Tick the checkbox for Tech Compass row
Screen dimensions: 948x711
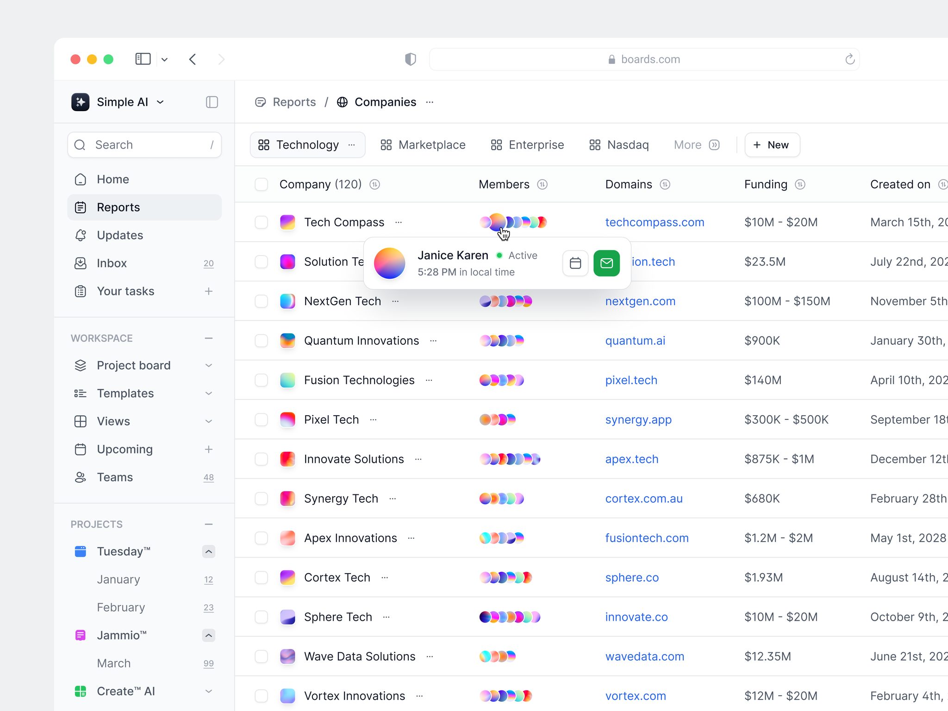pyautogui.click(x=262, y=222)
